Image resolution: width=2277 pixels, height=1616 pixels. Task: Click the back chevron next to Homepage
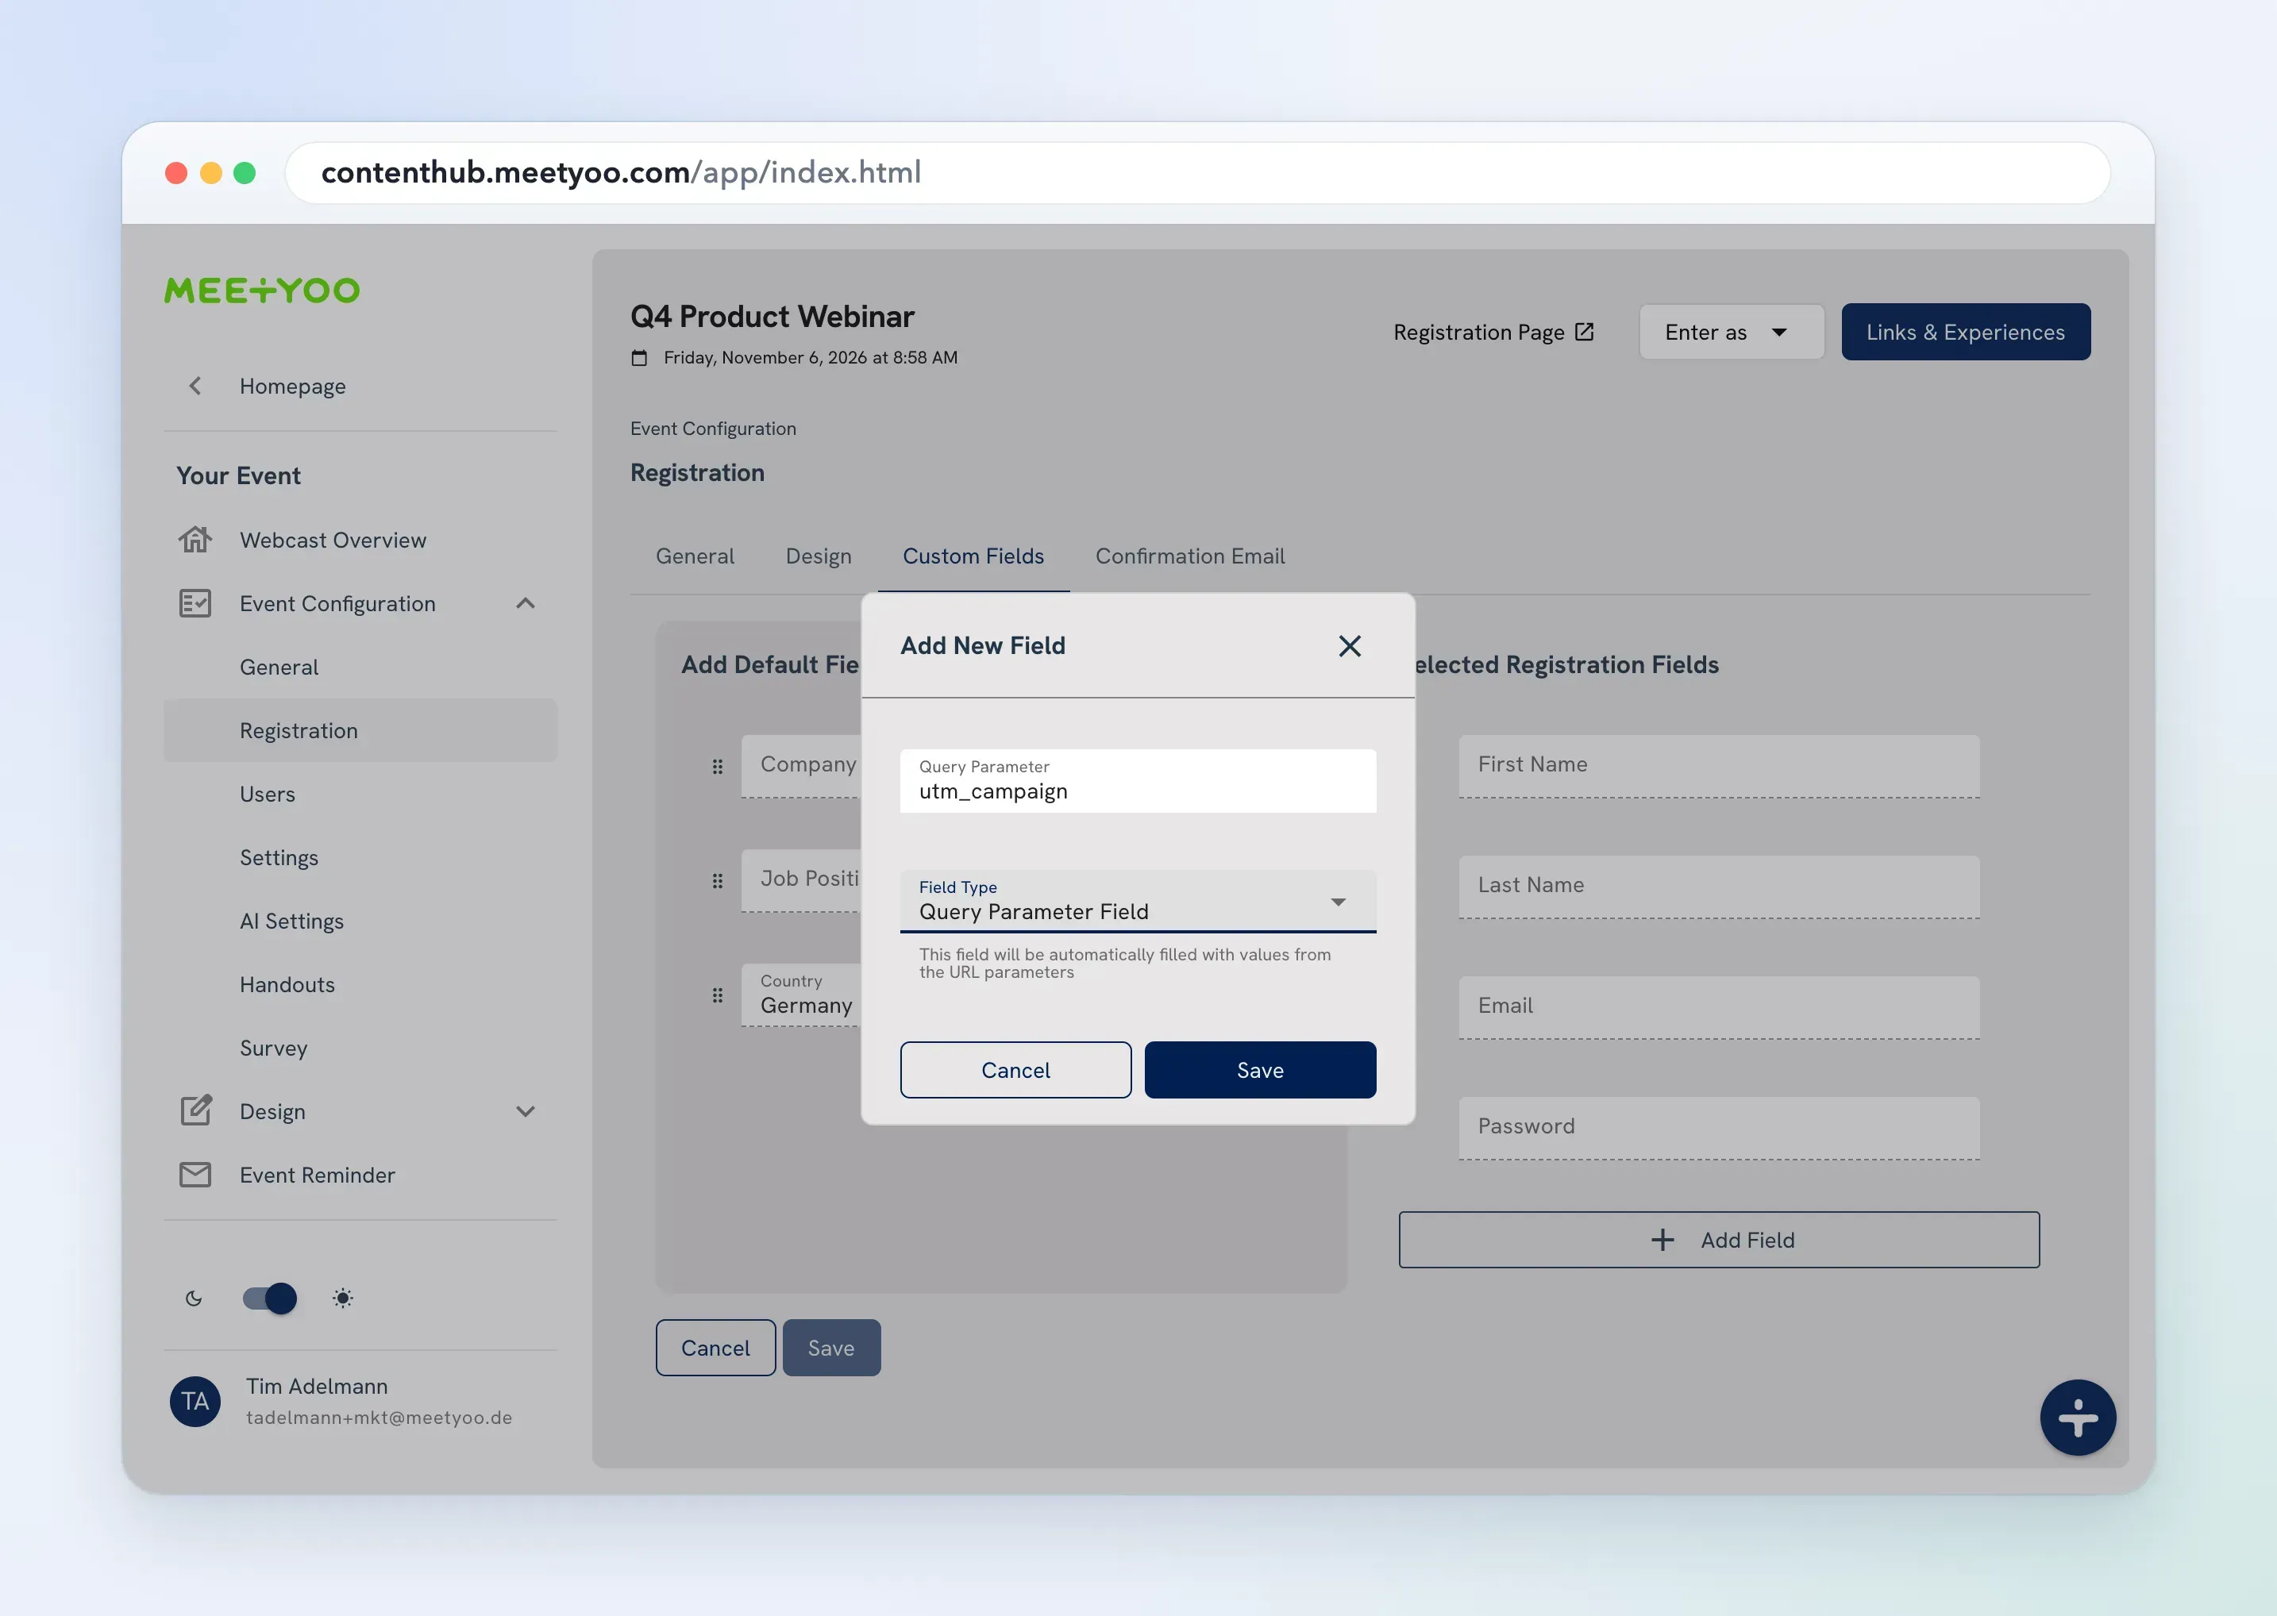195,386
